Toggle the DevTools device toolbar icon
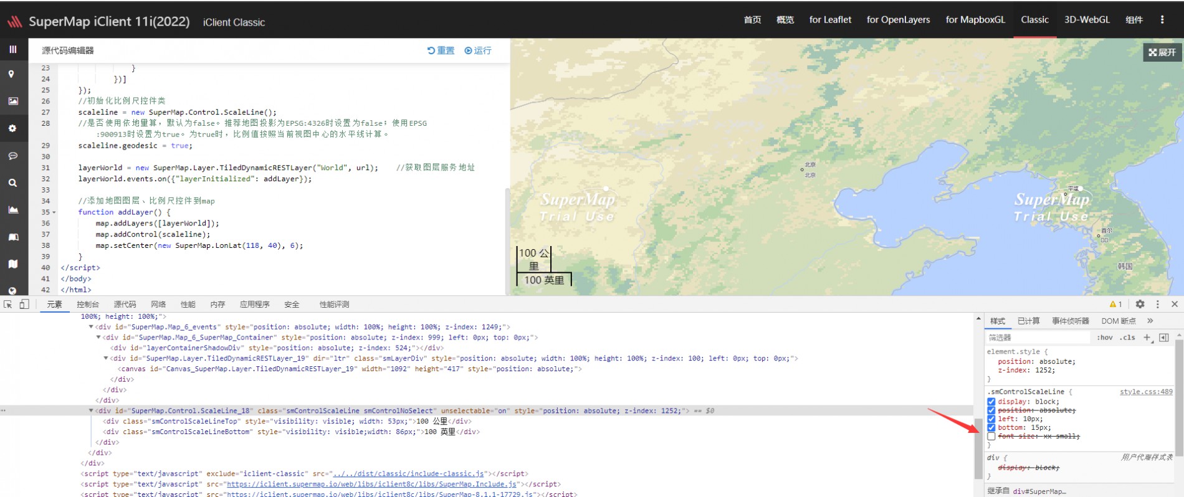 tap(24, 305)
